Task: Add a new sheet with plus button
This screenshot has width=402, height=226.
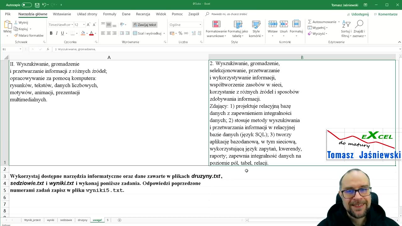Action: (x=119, y=220)
